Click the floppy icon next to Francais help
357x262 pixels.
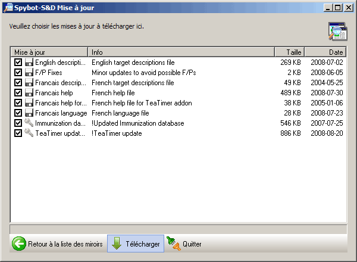click(29, 93)
